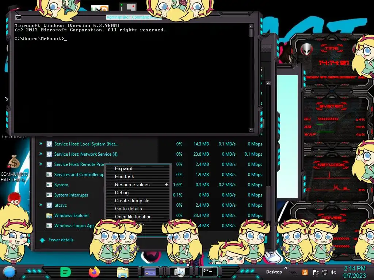Select the Service Host: Network Service (4) row name

tap(85, 154)
